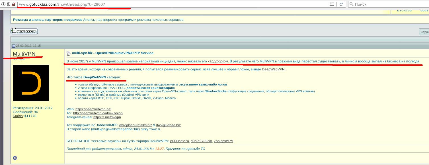Image resolution: width=429 pixels, height=165 pixels.
Task: Click the dwv@securetalks.biz Jabber address
Action: point(136,125)
